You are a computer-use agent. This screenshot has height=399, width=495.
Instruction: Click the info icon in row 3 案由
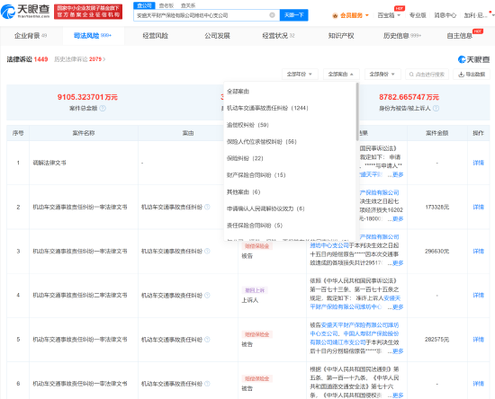207,251
